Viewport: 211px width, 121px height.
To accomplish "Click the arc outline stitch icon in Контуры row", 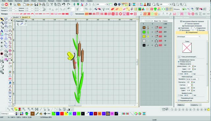I will (x=32, y=14).
